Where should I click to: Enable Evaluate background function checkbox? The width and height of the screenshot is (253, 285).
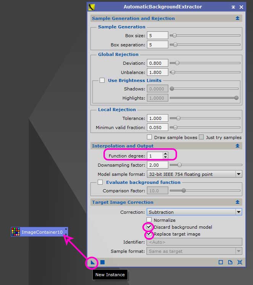coord(100,182)
